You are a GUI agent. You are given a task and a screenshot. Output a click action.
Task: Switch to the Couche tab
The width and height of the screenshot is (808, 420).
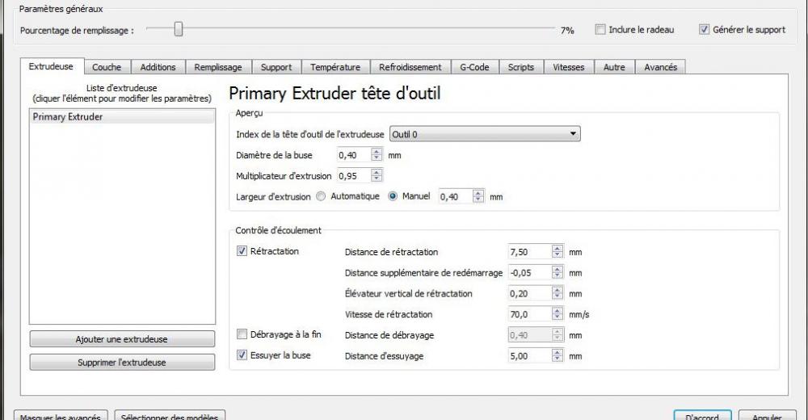(107, 67)
